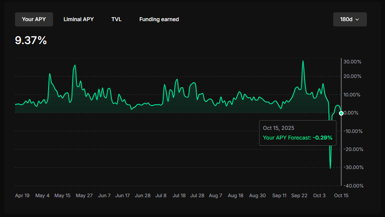Click the 30.00% y-axis label
The height and width of the screenshot is (217, 385).
(352, 62)
